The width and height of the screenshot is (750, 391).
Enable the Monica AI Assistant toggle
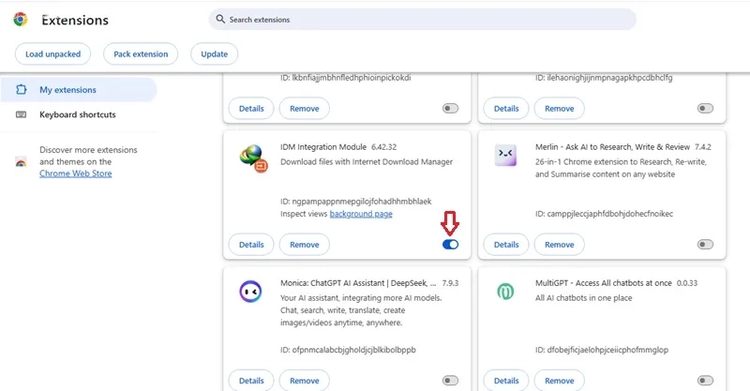pyautogui.click(x=450, y=381)
